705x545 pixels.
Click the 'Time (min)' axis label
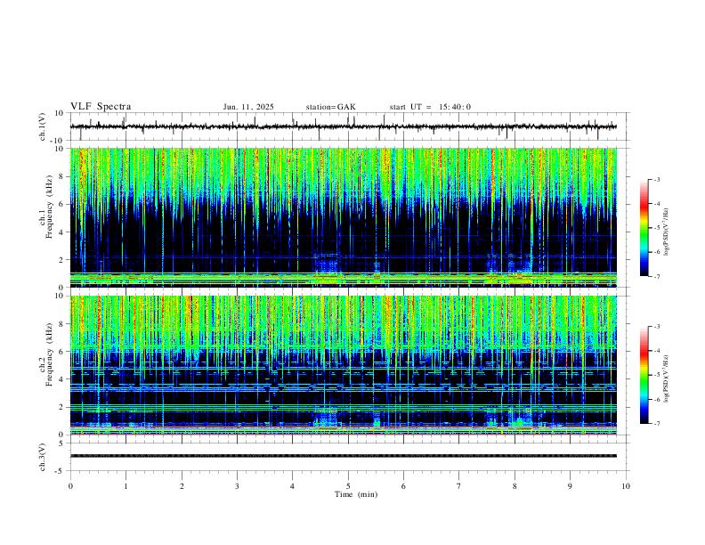(x=356, y=494)
